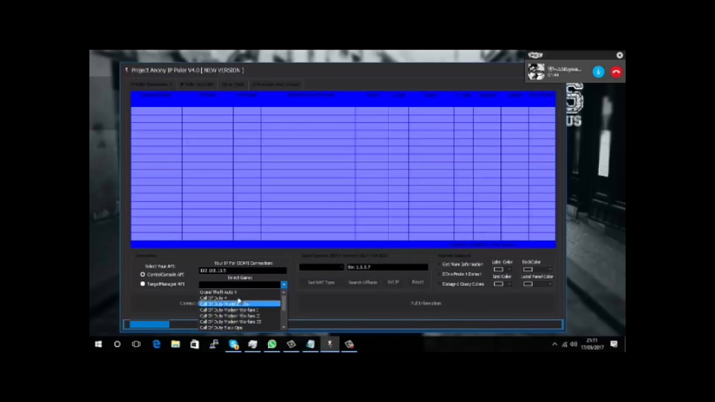Switch to the IP Puller Xbox 360 tab
715x402 pixels.
197,84
